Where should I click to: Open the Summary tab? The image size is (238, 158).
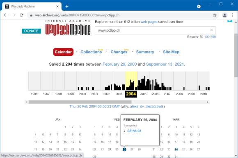click(x=145, y=52)
